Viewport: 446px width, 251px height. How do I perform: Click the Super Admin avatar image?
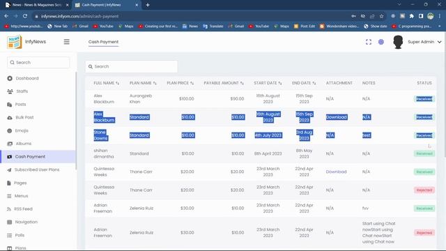pos(398,42)
